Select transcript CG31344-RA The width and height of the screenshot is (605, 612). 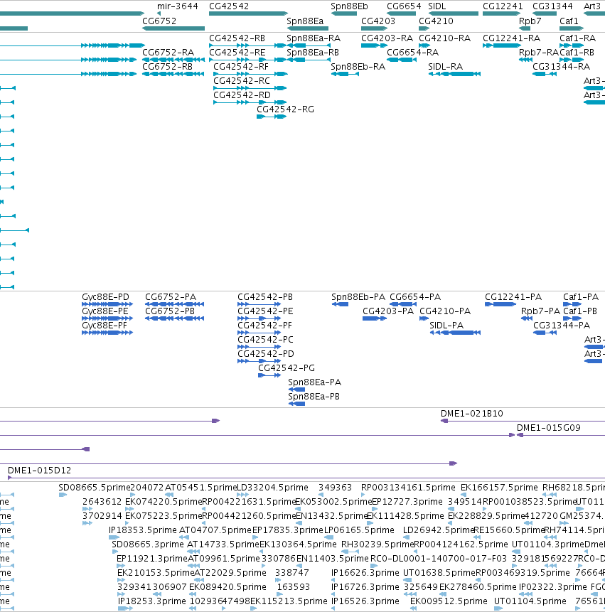click(561, 67)
